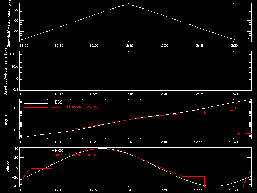Click 13:15 time label under Longitude plot
The image size is (257, 193).
click(199, 142)
